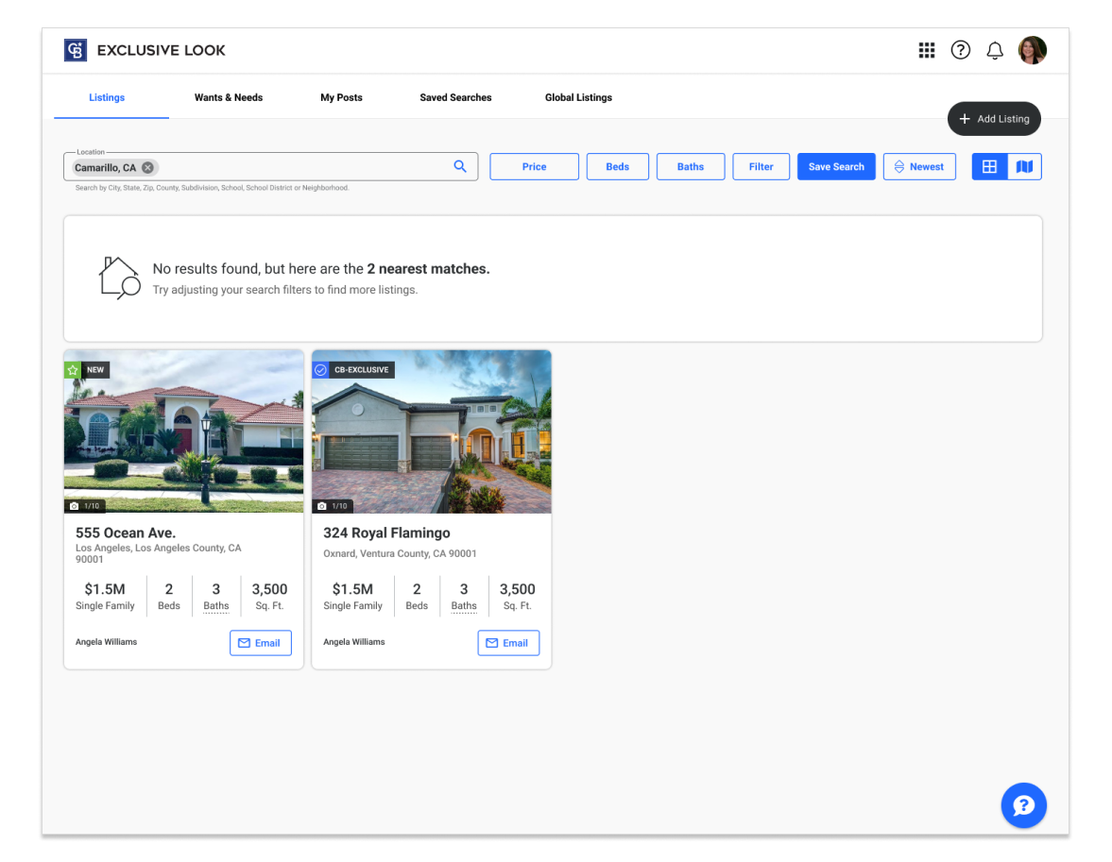Click photo counter on 324 Royal Flamingo image
Screen dimensions: 1112x862
pyautogui.click(x=333, y=506)
